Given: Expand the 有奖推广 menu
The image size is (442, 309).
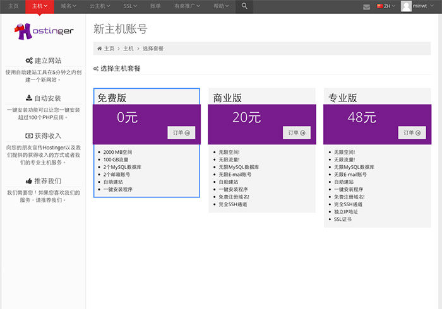Looking at the screenshot, I should (x=187, y=6).
